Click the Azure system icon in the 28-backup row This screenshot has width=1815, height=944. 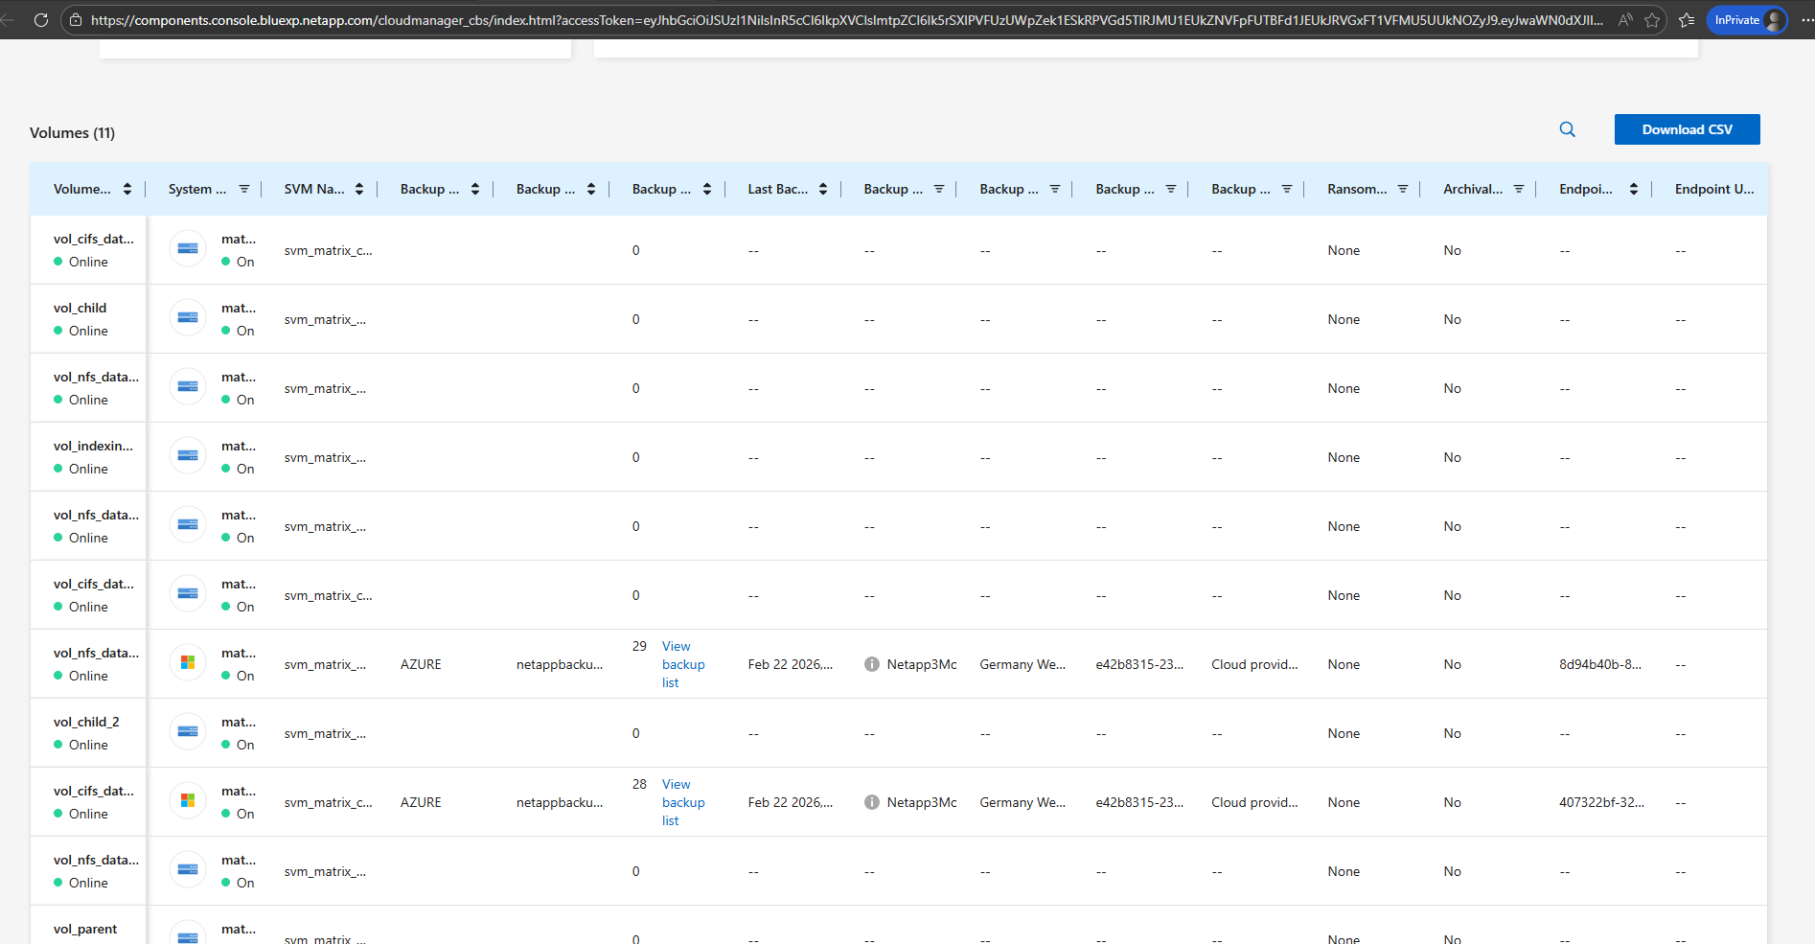tap(188, 800)
